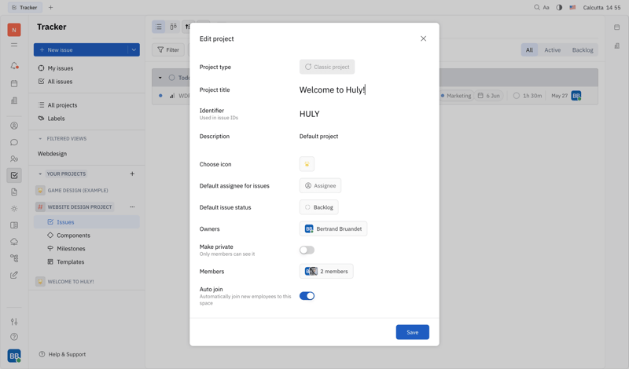Close the Edit project dialog
This screenshot has width=629, height=369.
[423, 38]
